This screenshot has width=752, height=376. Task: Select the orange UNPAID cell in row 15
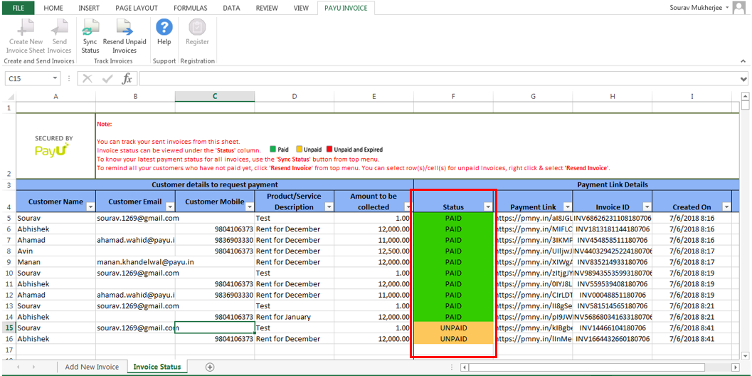pos(453,328)
